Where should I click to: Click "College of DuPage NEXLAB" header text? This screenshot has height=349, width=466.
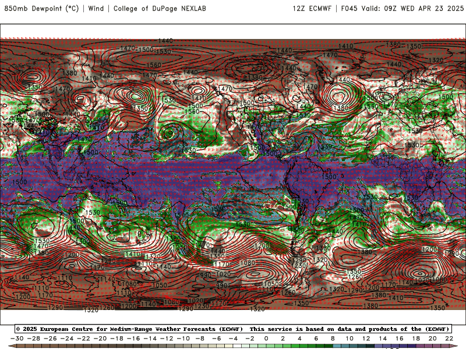tap(160, 8)
